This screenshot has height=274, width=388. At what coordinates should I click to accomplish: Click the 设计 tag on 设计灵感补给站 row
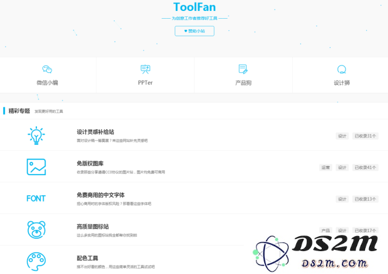tap(342, 136)
